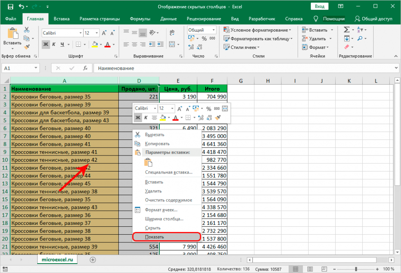
Task: Click the Save icon in title bar
Action: 10,7
